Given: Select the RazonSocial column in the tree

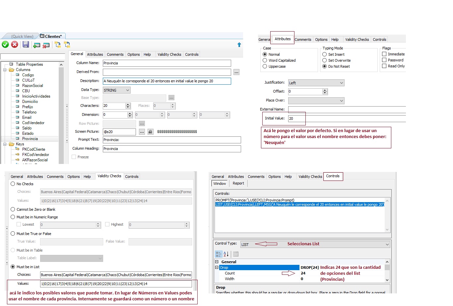Looking at the screenshot, I should tap(32, 86).
